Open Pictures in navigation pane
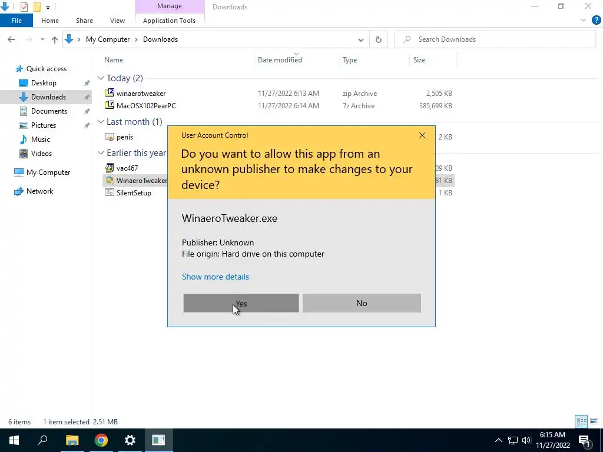The image size is (603, 452). coord(44,125)
